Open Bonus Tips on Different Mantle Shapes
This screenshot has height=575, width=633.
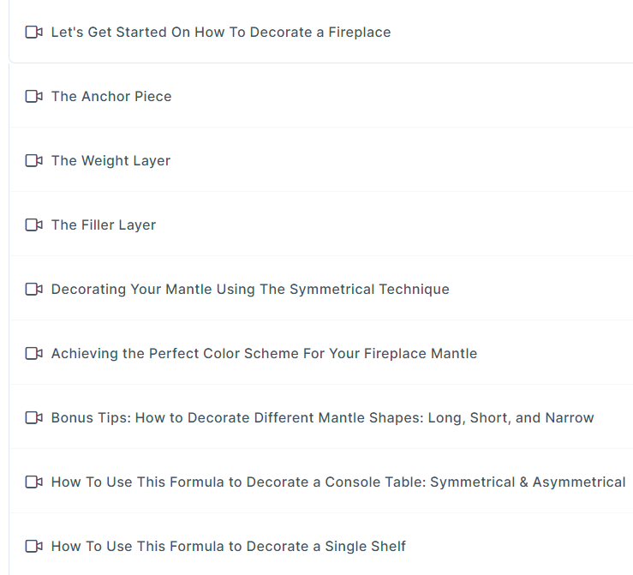point(323,418)
